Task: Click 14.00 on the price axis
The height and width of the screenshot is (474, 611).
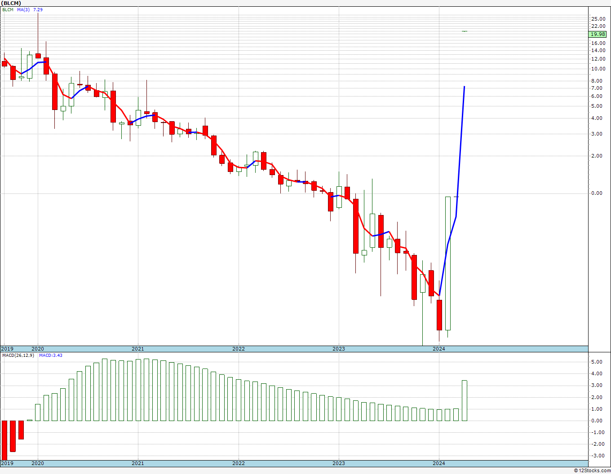Action: tap(598, 51)
